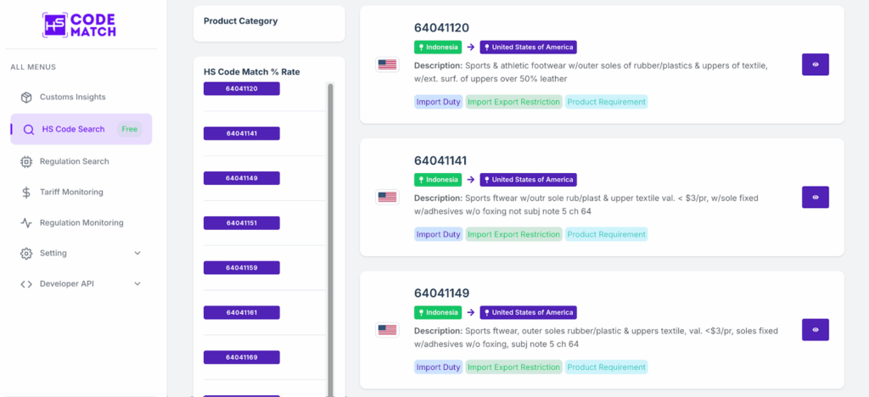View details of HS code 64041149 via eye button
This screenshot has width=869, height=397.
pyautogui.click(x=815, y=330)
